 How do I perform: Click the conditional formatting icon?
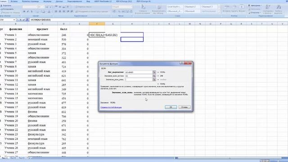(143, 7)
